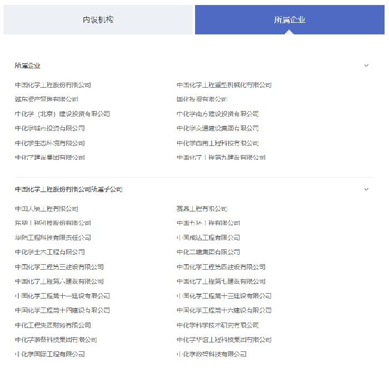
Task: Click 中化学科学技术研究有限公司
Action: point(218,325)
